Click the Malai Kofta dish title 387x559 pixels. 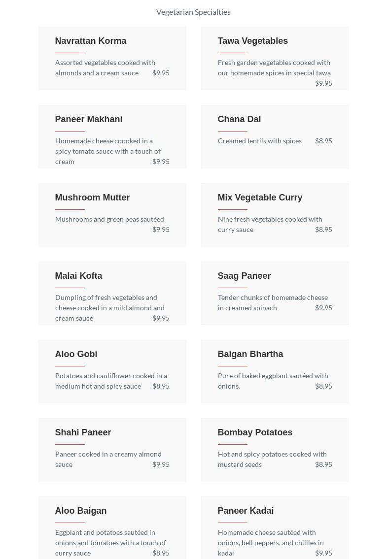click(78, 276)
